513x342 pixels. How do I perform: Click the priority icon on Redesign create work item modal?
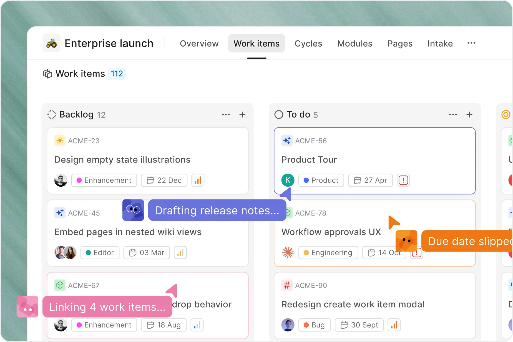tap(394, 325)
